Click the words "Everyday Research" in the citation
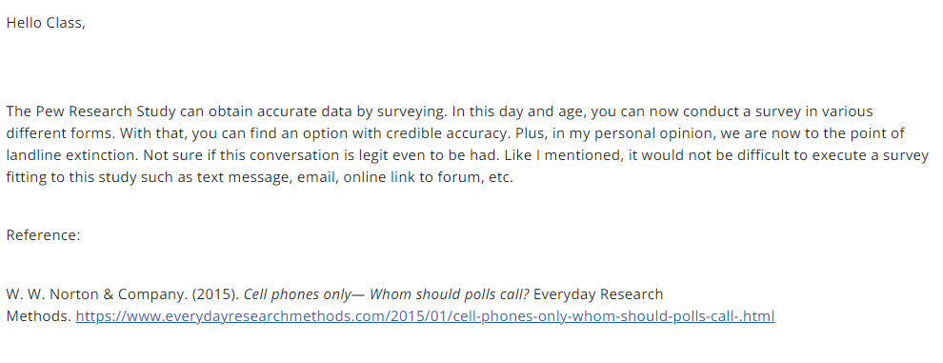 click(x=598, y=294)
